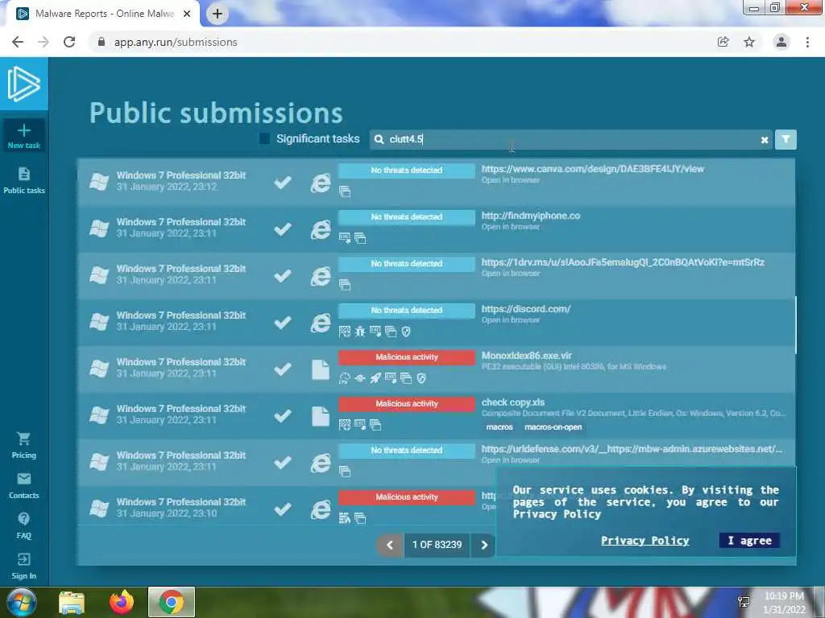Viewport: 825px width, 618px height.
Task: Click the ANY.RUN logo icon
Action: coord(23,84)
